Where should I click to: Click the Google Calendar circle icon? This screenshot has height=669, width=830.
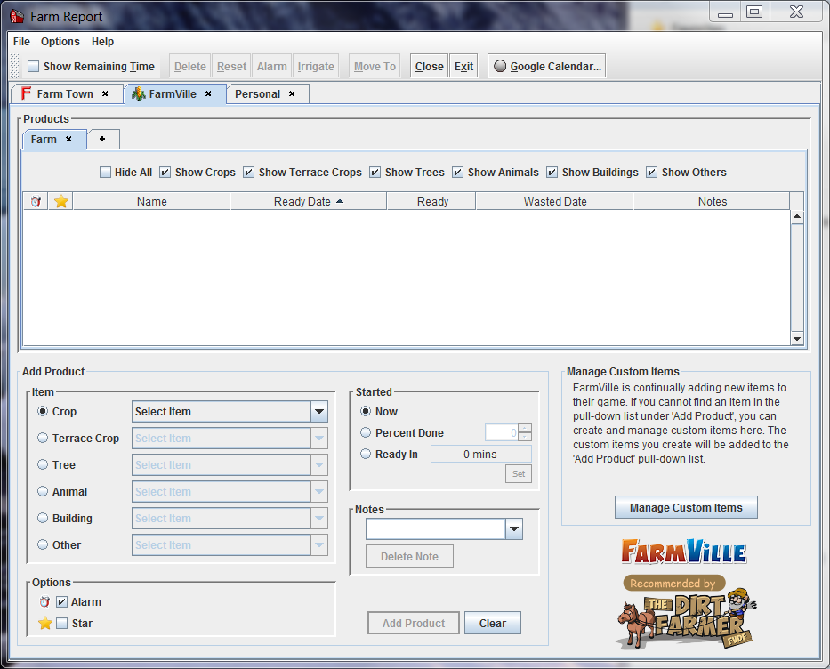[500, 66]
